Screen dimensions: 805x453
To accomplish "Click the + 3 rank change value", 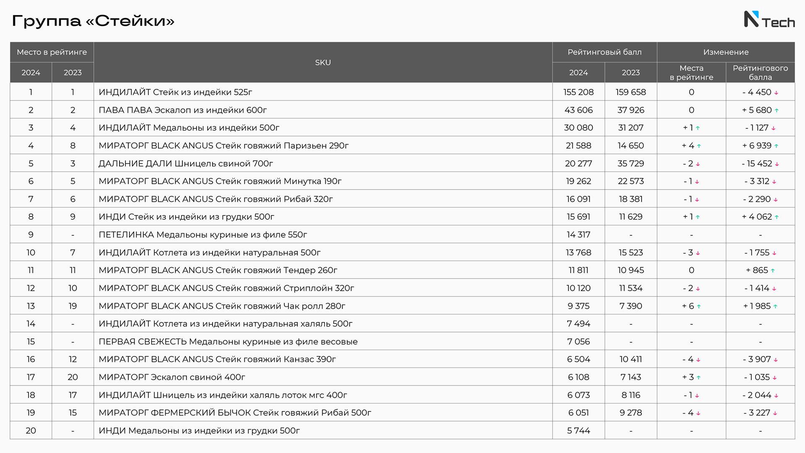I will pos(691,377).
